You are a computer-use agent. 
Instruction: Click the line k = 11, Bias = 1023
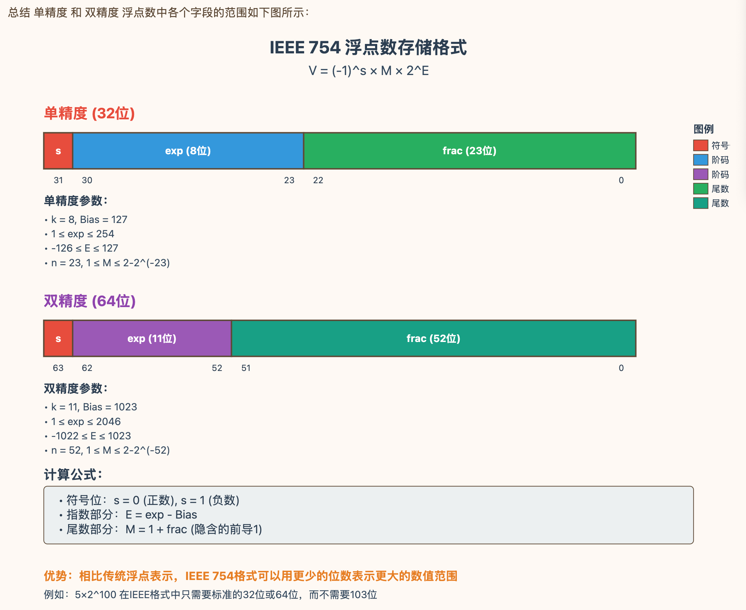pos(91,407)
